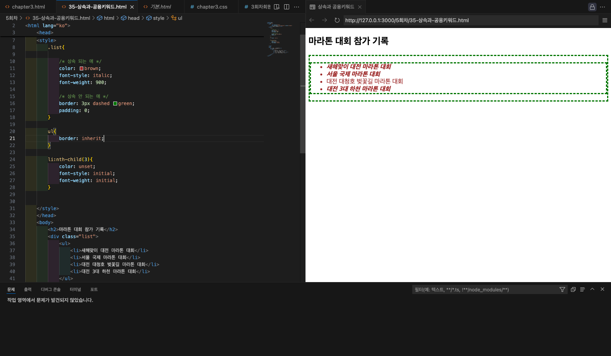
Task: Click the no-problems message in 문제 panel
Action: (50, 300)
